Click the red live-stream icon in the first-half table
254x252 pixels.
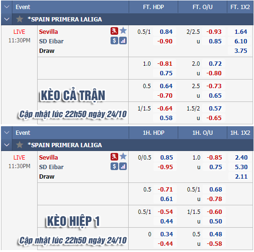[x=114, y=157]
